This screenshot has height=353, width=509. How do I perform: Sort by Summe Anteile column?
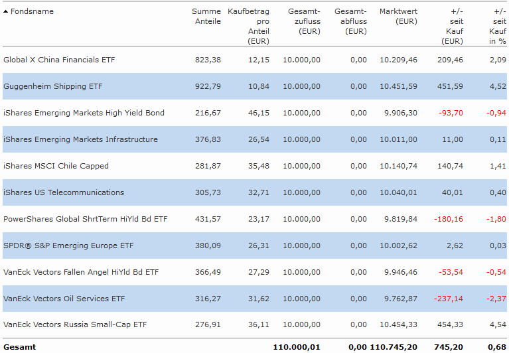click(x=206, y=17)
